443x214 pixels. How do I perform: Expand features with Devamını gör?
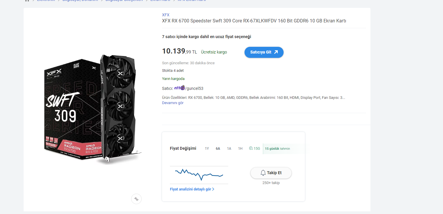coord(173,103)
